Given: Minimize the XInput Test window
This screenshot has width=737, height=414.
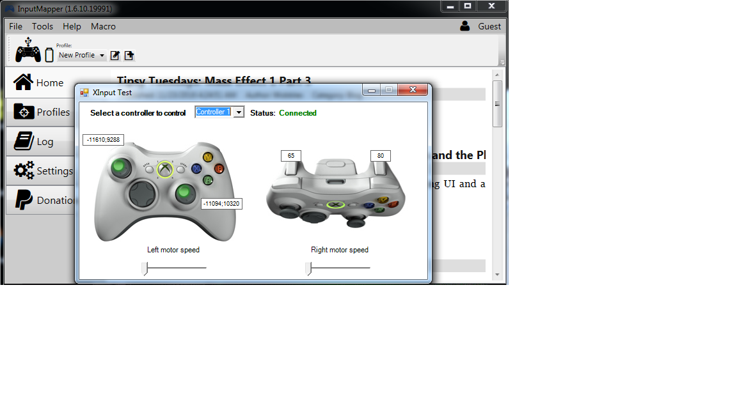Looking at the screenshot, I should 371,90.
